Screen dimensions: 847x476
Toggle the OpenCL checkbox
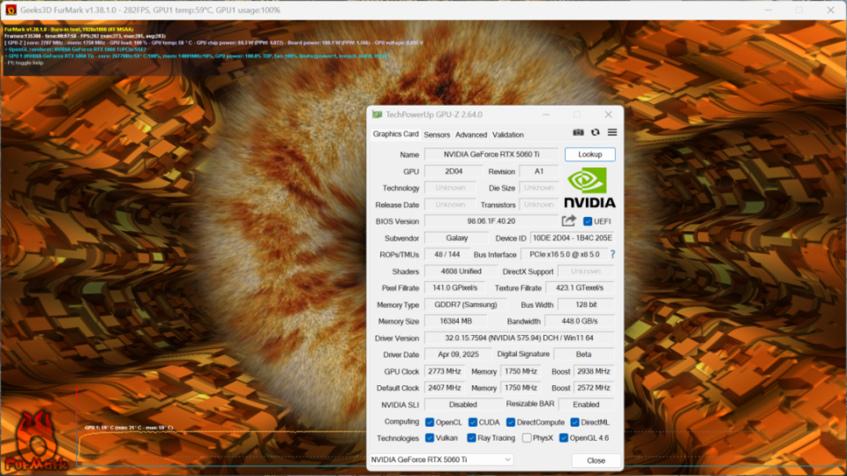click(x=430, y=422)
